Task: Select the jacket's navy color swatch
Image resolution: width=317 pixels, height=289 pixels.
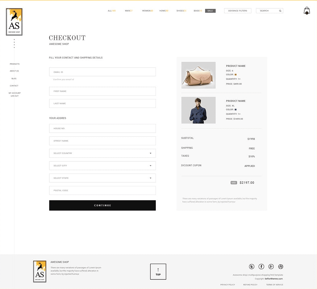Action: [x=236, y=109]
